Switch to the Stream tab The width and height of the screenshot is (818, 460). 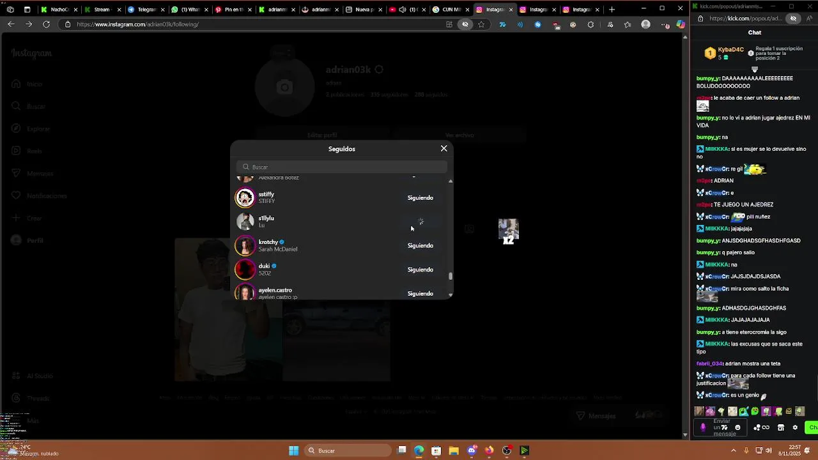pyautogui.click(x=102, y=10)
